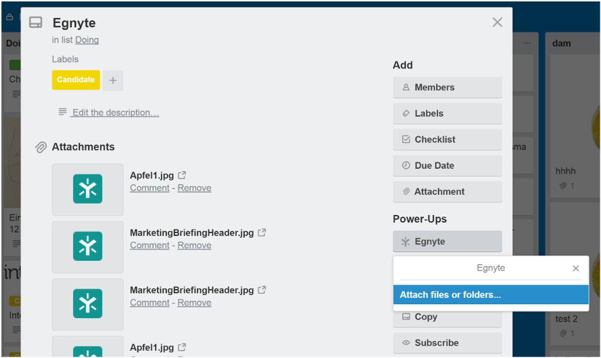The width and height of the screenshot is (601, 358).
Task: Click the Remove link under first Apfel1.jpg
Action: coord(194,188)
